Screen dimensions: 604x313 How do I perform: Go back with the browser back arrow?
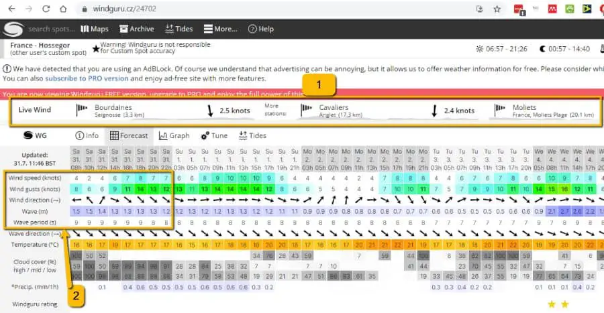(11, 9)
